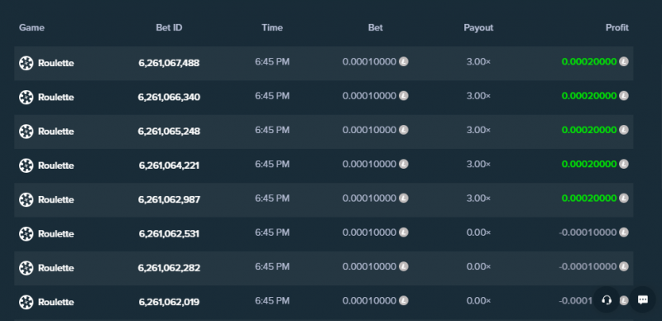Image resolution: width=662 pixels, height=321 pixels.
Task: Click profit -0.00010000 in row 6,261,062,282
Action: tap(588, 266)
